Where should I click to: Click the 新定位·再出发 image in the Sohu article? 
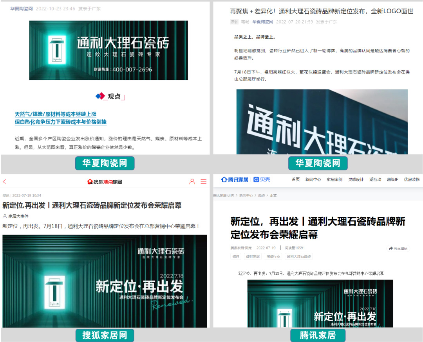105,281
